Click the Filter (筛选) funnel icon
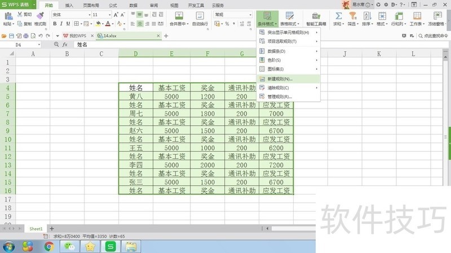Image resolution: width=451 pixels, height=253 pixels. click(353, 16)
